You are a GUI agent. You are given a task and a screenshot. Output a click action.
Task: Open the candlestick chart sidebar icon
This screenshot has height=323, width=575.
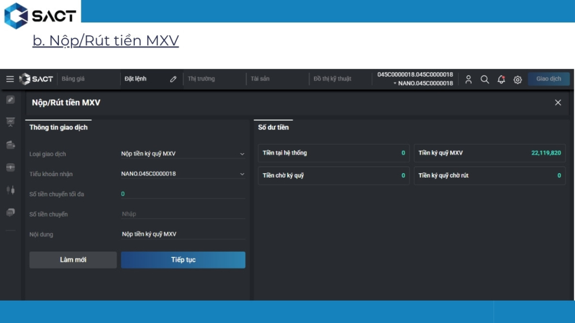click(10, 190)
